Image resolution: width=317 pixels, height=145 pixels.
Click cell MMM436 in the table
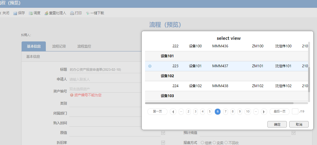(x=220, y=46)
